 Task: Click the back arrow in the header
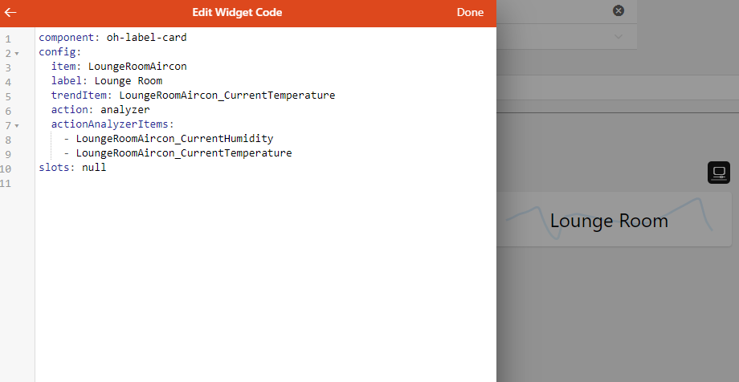[10, 13]
